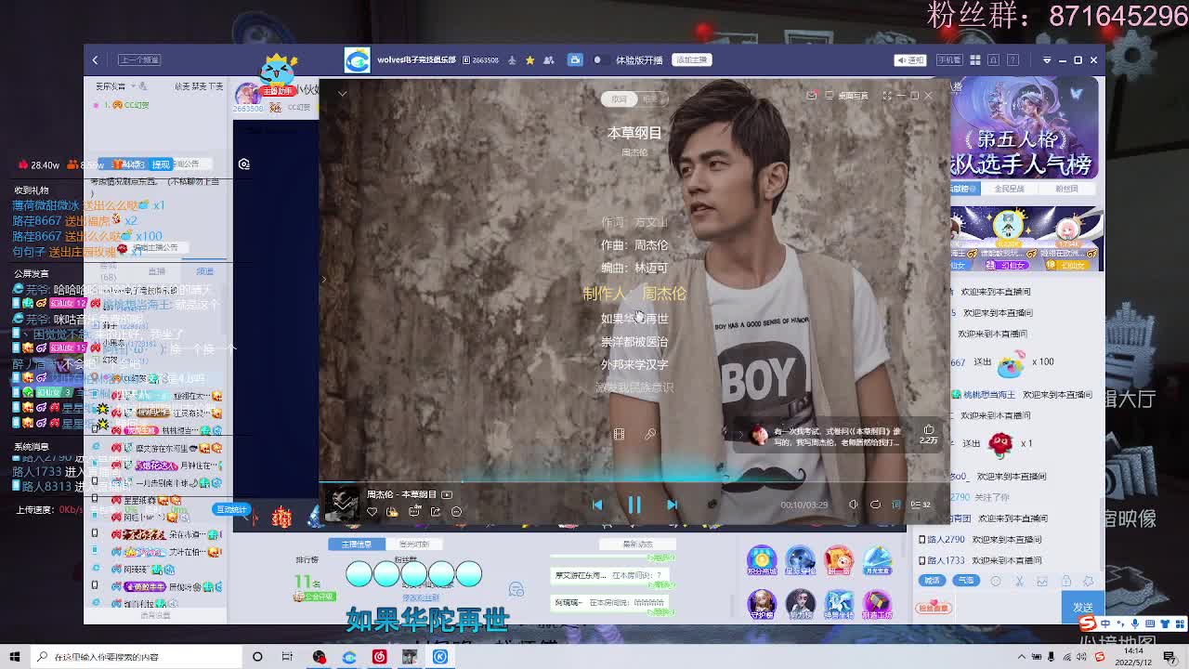1189x669 pixels.
Task: Click the desktop lyrics poster button
Action: pyautogui.click(x=848, y=95)
